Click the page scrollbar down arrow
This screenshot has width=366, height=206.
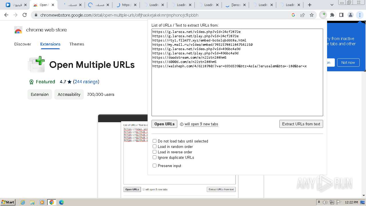tap(363, 195)
